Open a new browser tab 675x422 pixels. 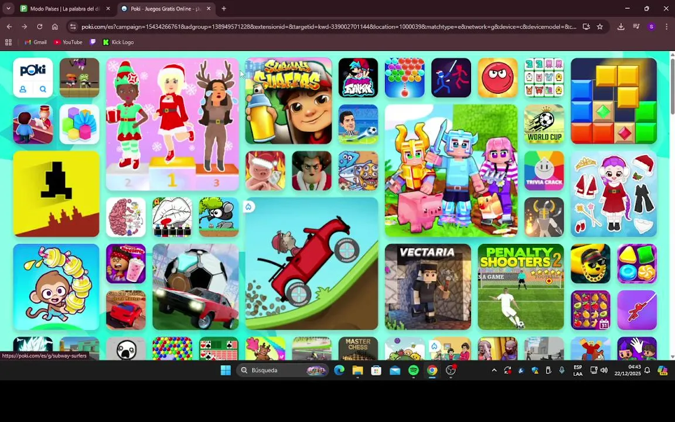224,9
